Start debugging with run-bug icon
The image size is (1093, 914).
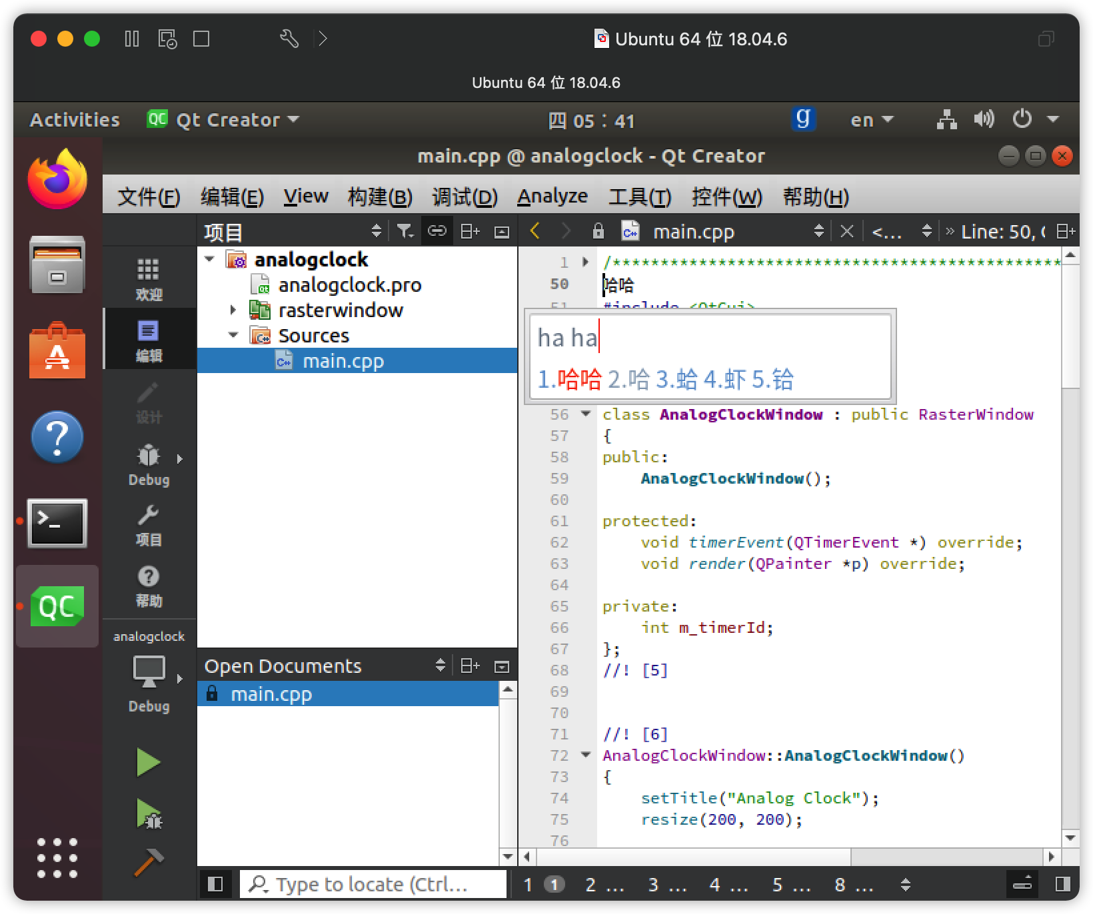pyautogui.click(x=149, y=813)
